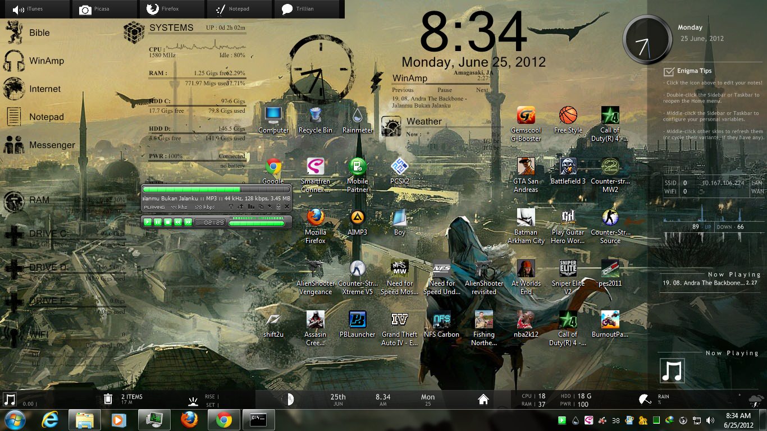
Task: Launch the nba2k12 shortcut
Action: click(x=526, y=324)
